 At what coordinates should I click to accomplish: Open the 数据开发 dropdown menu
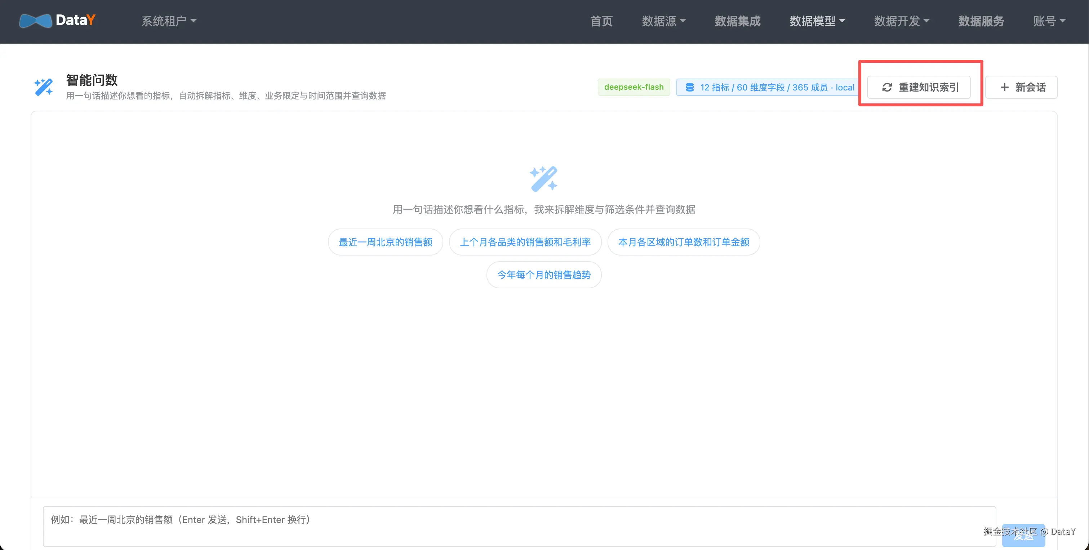coord(902,21)
